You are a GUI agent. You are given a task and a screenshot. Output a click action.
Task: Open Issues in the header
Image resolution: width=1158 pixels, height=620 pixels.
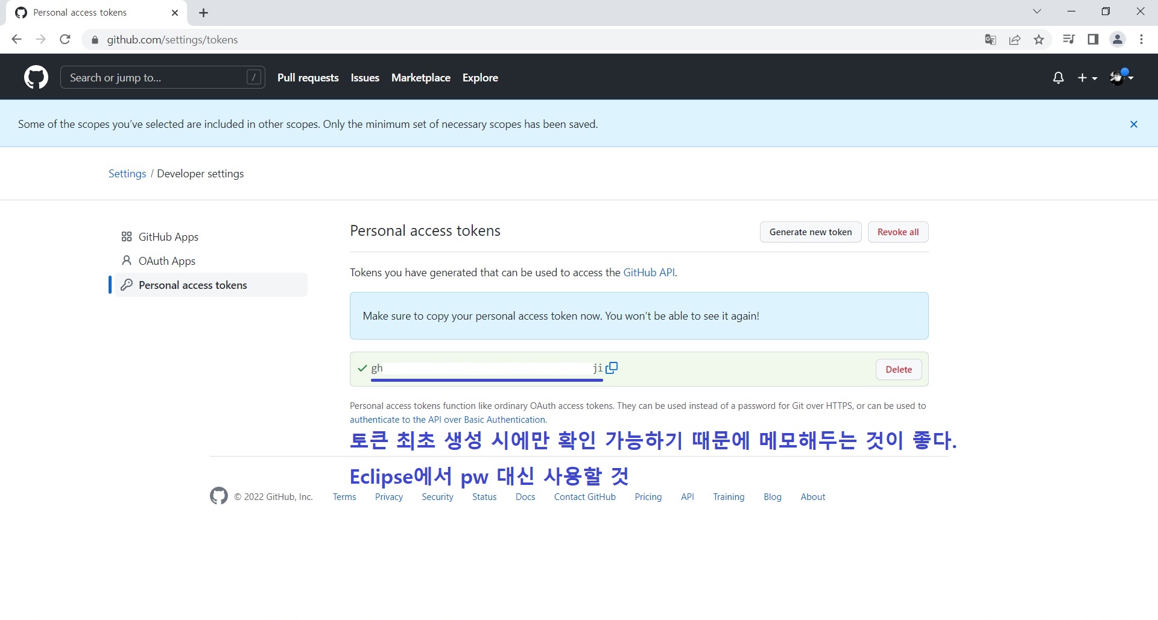[365, 78]
